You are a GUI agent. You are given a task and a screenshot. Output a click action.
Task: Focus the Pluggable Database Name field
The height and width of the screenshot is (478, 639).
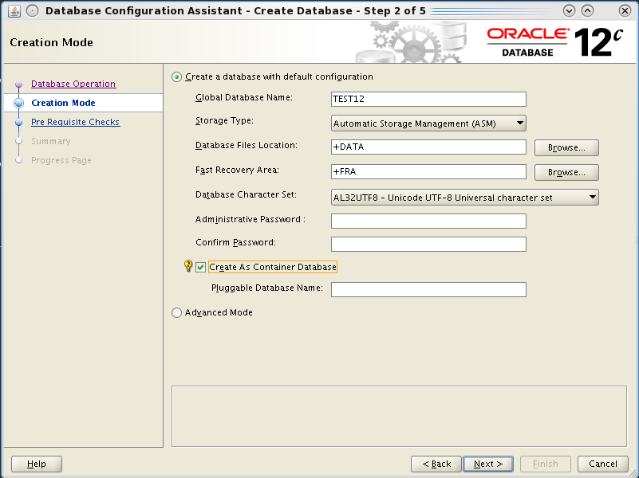428,290
